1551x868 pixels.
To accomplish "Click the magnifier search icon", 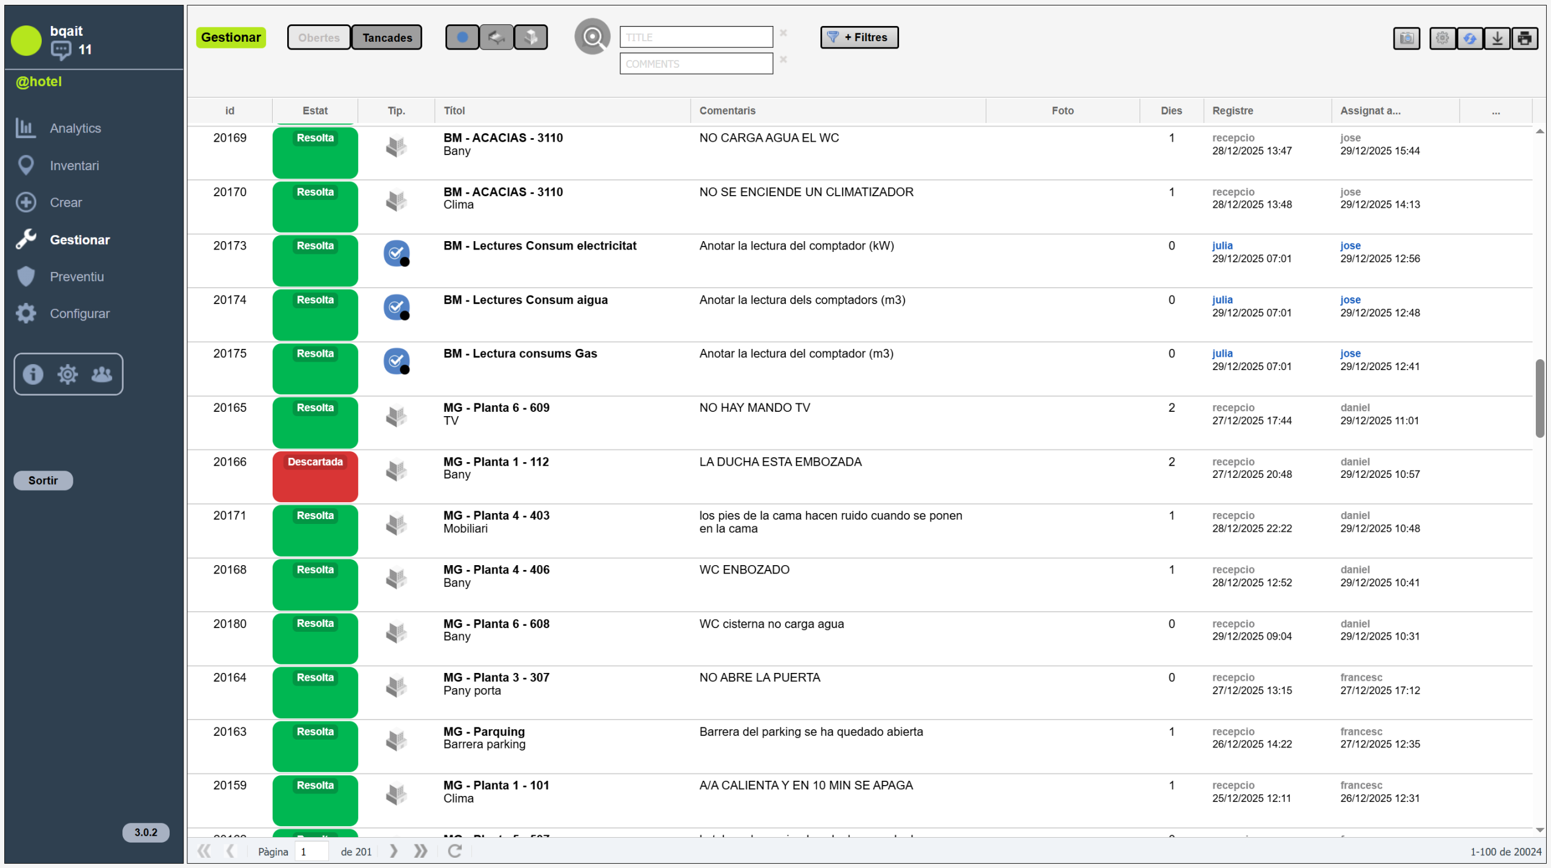I will pyautogui.click(x=592, y=37).
